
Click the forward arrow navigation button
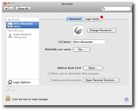(x=11, y=9)
